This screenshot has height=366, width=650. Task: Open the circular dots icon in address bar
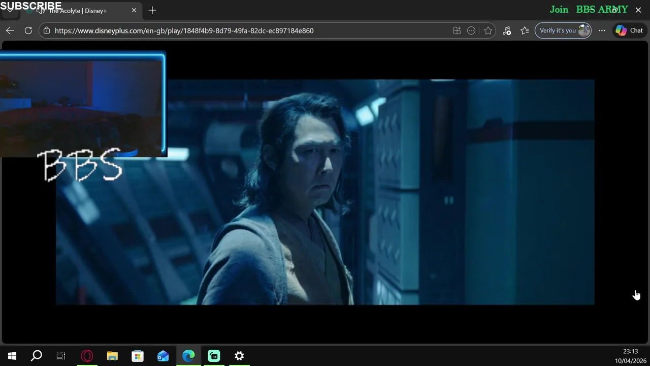tap(471, 30)
